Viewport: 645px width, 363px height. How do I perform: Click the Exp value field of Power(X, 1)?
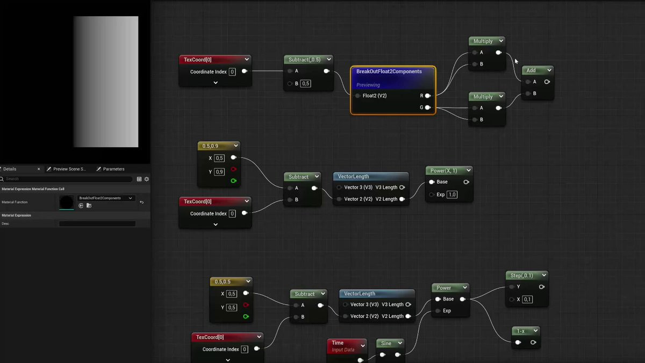coord(452,194)
